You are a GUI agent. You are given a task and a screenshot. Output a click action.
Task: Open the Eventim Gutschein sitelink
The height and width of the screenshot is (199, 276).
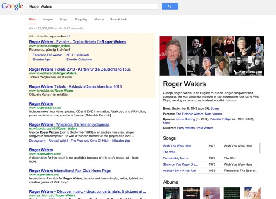[79, 60]
